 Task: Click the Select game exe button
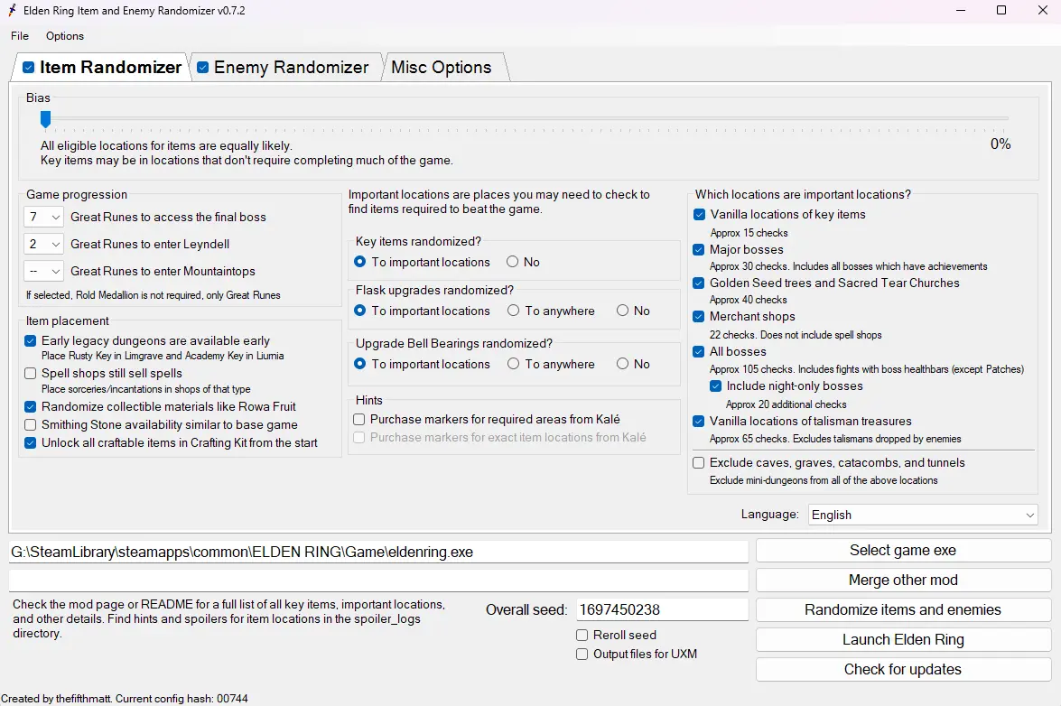tap(903, 551)
